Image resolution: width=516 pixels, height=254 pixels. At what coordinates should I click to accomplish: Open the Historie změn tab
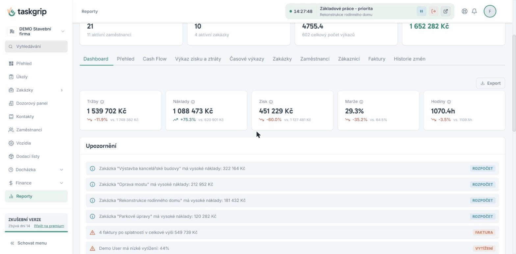coord(409,59)
